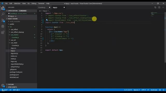Open the Source Control view icon
Image resolution: width=166 pixels, height=93 pixels.
coord(3,20)
